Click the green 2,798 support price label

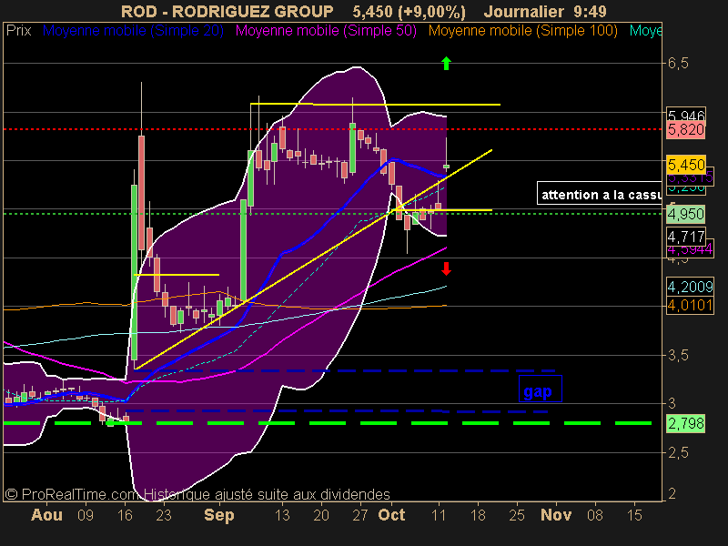(686, 423)
